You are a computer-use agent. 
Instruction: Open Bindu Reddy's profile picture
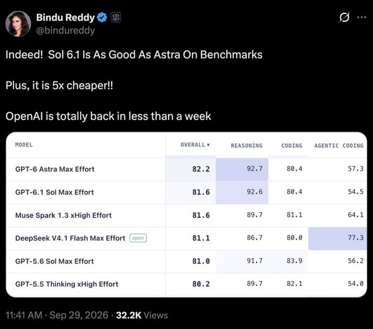click(x=18, y=24)
